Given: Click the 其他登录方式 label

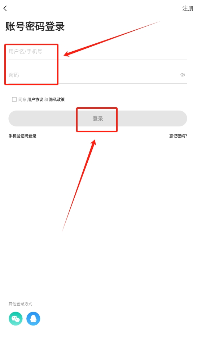Looking at the screenshot, I should point(21,304).
